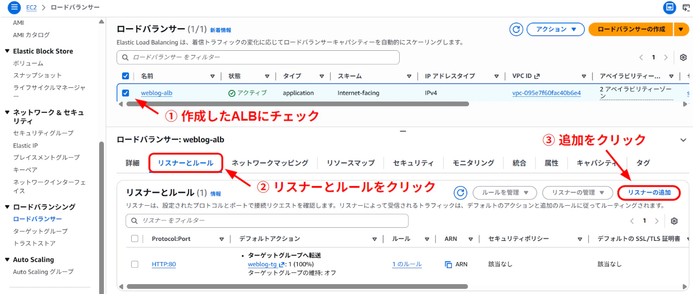This screenshot has width=693, height=294.
Task: Sort by デフォルトアクション column arrow
Action: 375,240
